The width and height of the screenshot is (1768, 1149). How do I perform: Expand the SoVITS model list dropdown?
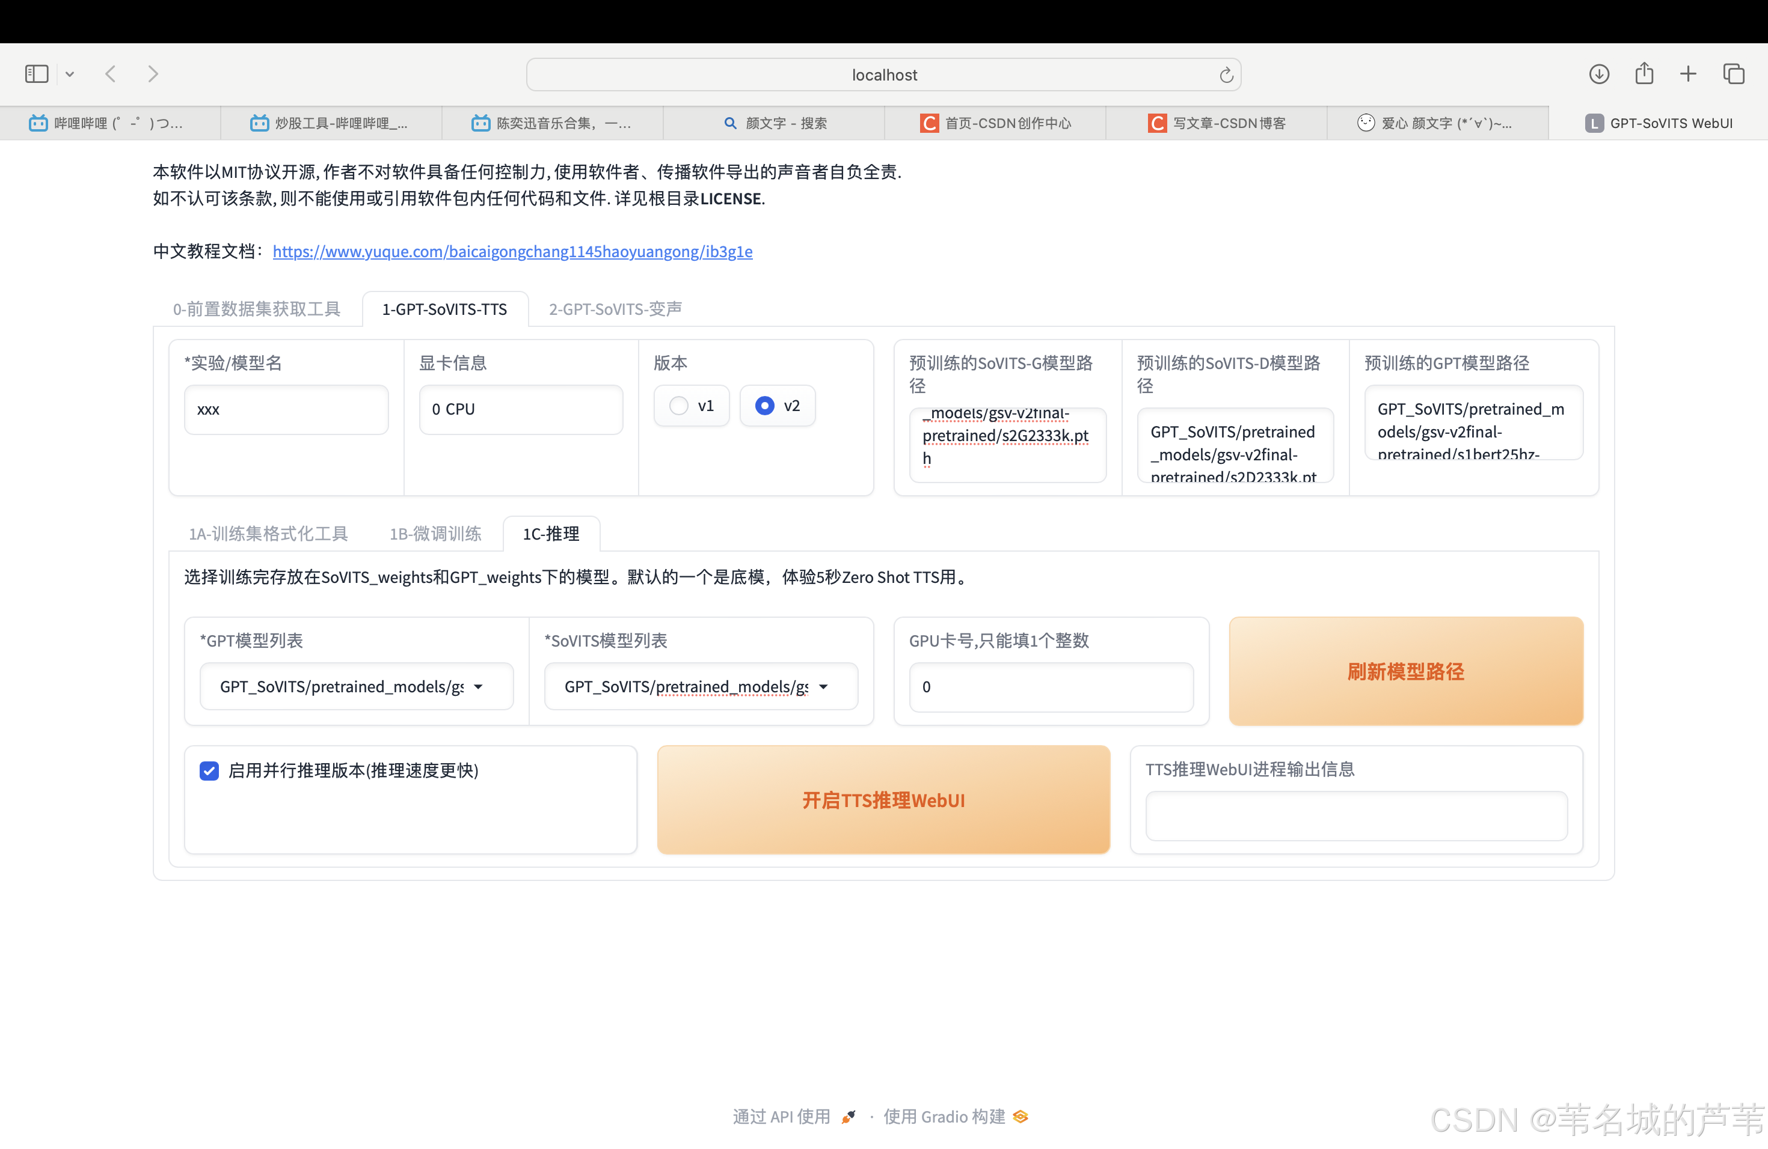point(823,687)
